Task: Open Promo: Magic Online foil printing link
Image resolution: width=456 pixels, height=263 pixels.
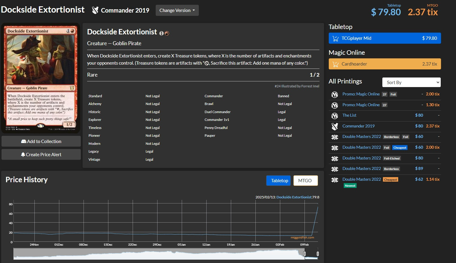Action: [361, 94]
